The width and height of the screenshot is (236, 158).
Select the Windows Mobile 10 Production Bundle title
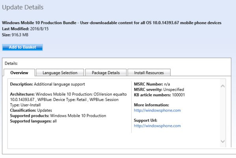point(111,23)
